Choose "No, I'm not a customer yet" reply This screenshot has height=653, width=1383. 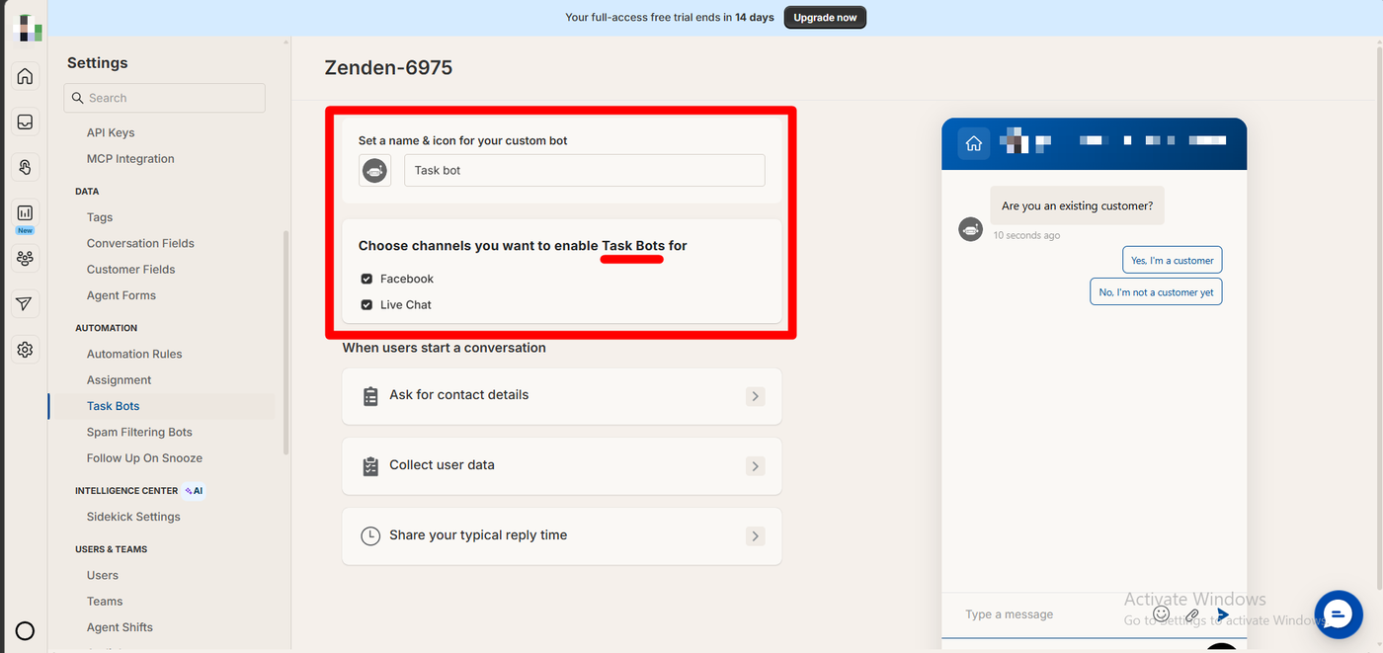[1156, 292]
